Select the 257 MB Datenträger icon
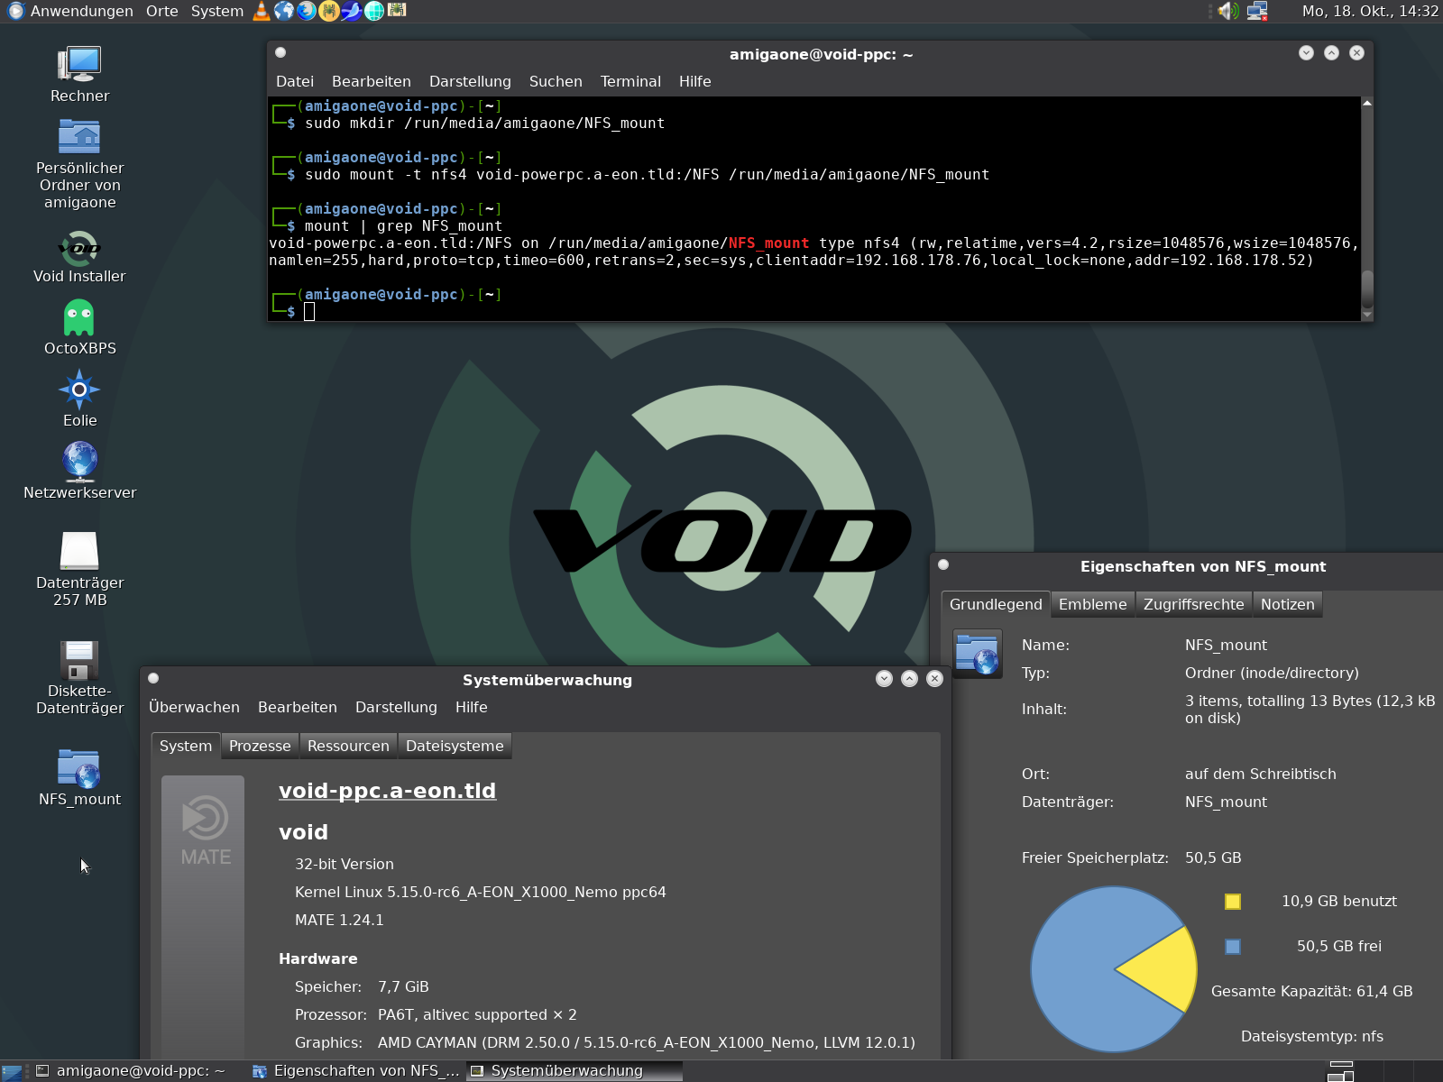Viewport: 1443px width, 1082px height. (79, 569)
